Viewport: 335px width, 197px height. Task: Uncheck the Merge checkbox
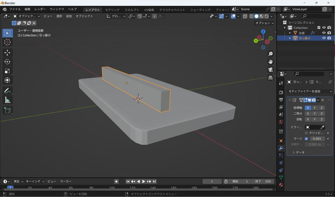[306, 139]
